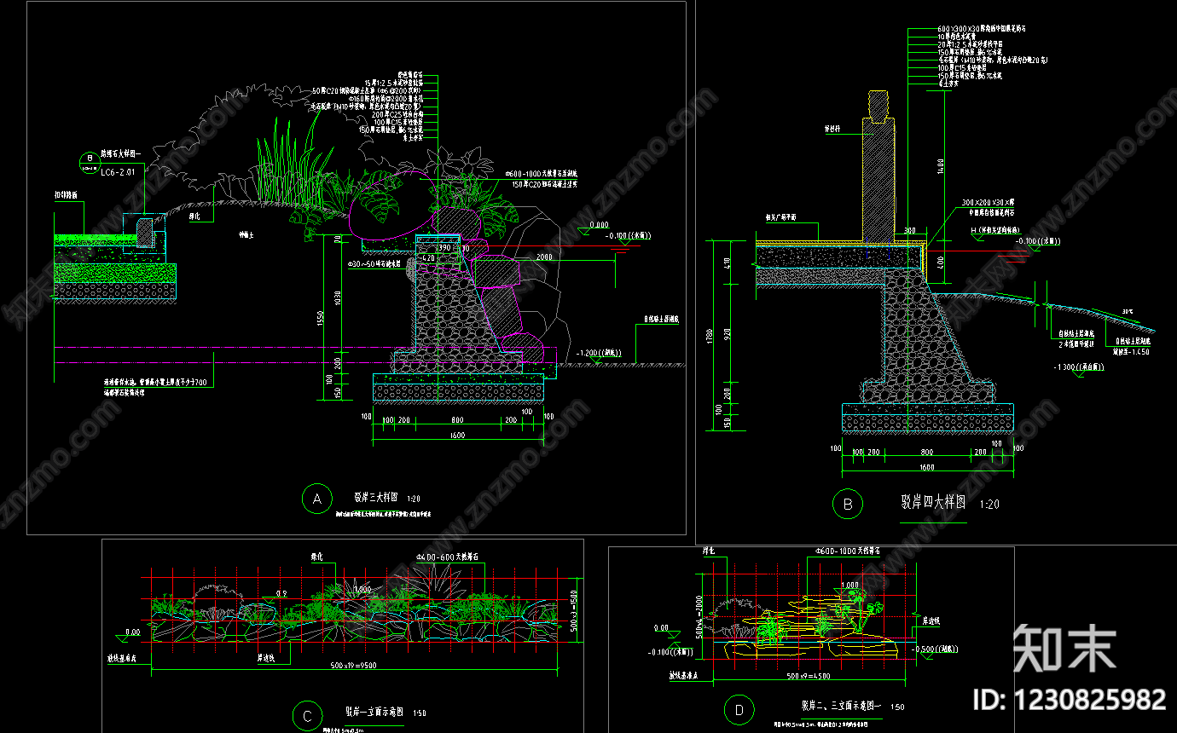Click the circled detail marker A

(317, 499)
